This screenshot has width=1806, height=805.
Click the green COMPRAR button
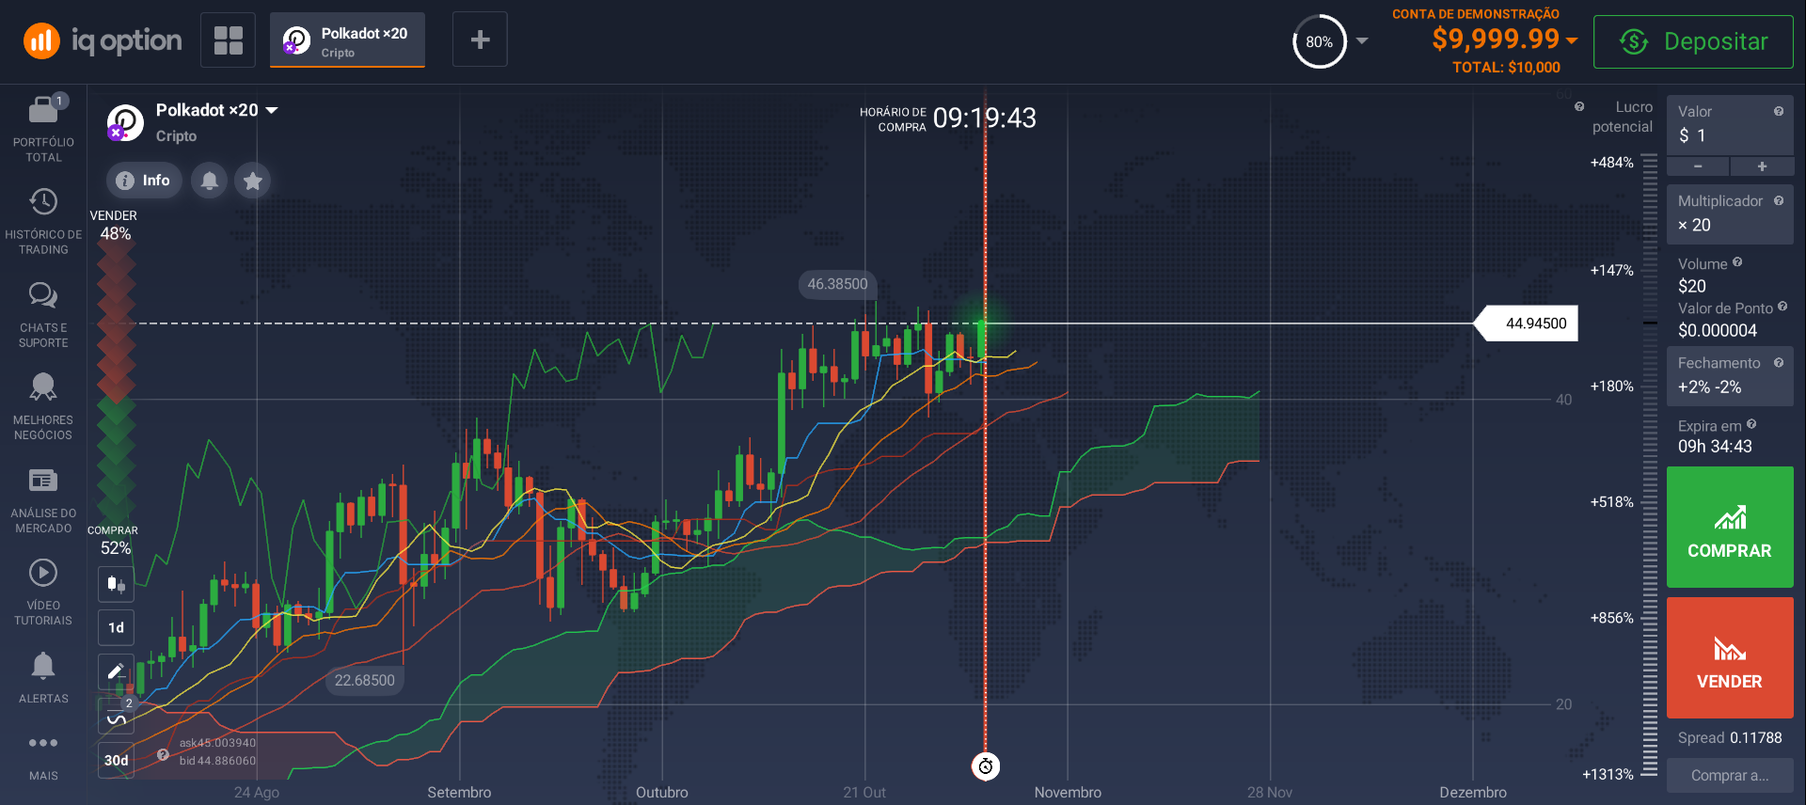click(1730, 528)
